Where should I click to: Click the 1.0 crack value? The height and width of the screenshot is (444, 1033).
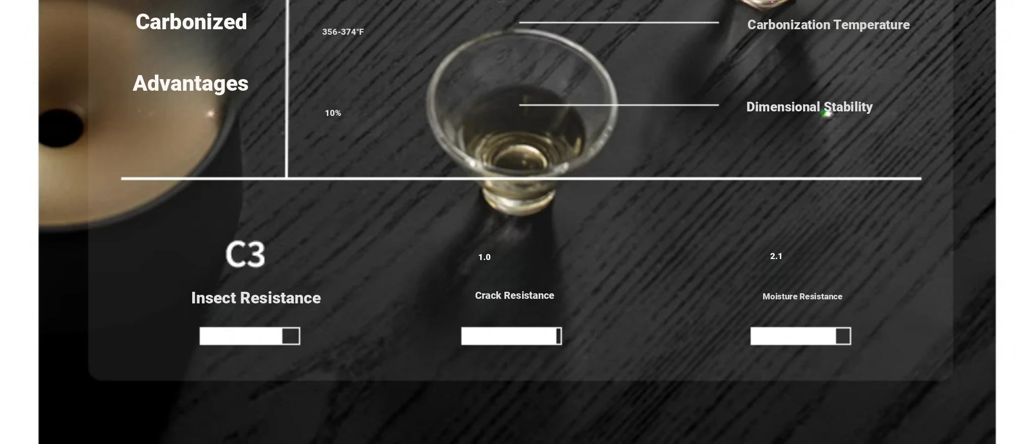(484, 258)
